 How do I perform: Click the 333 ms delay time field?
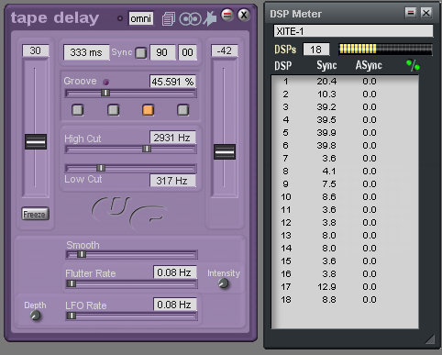86,52
